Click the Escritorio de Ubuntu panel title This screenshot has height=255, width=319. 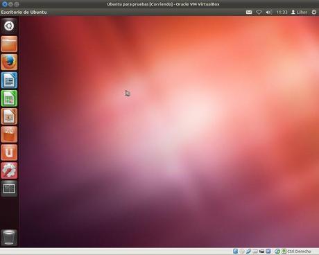[24, 12]
